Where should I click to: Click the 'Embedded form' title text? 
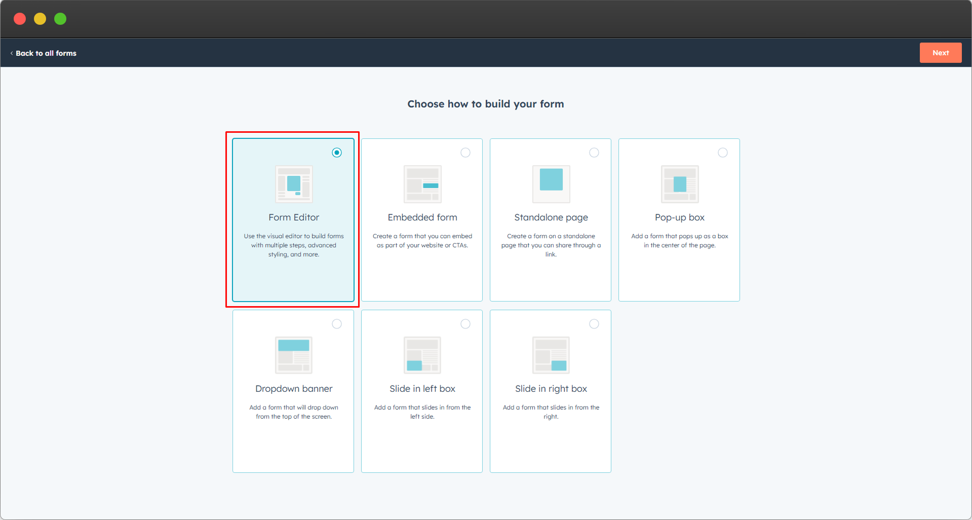(422, 217)
